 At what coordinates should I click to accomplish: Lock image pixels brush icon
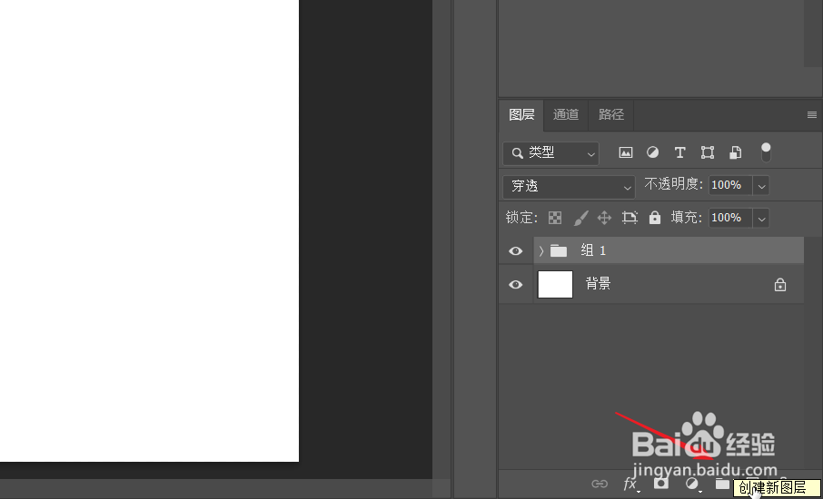(580, 218)
